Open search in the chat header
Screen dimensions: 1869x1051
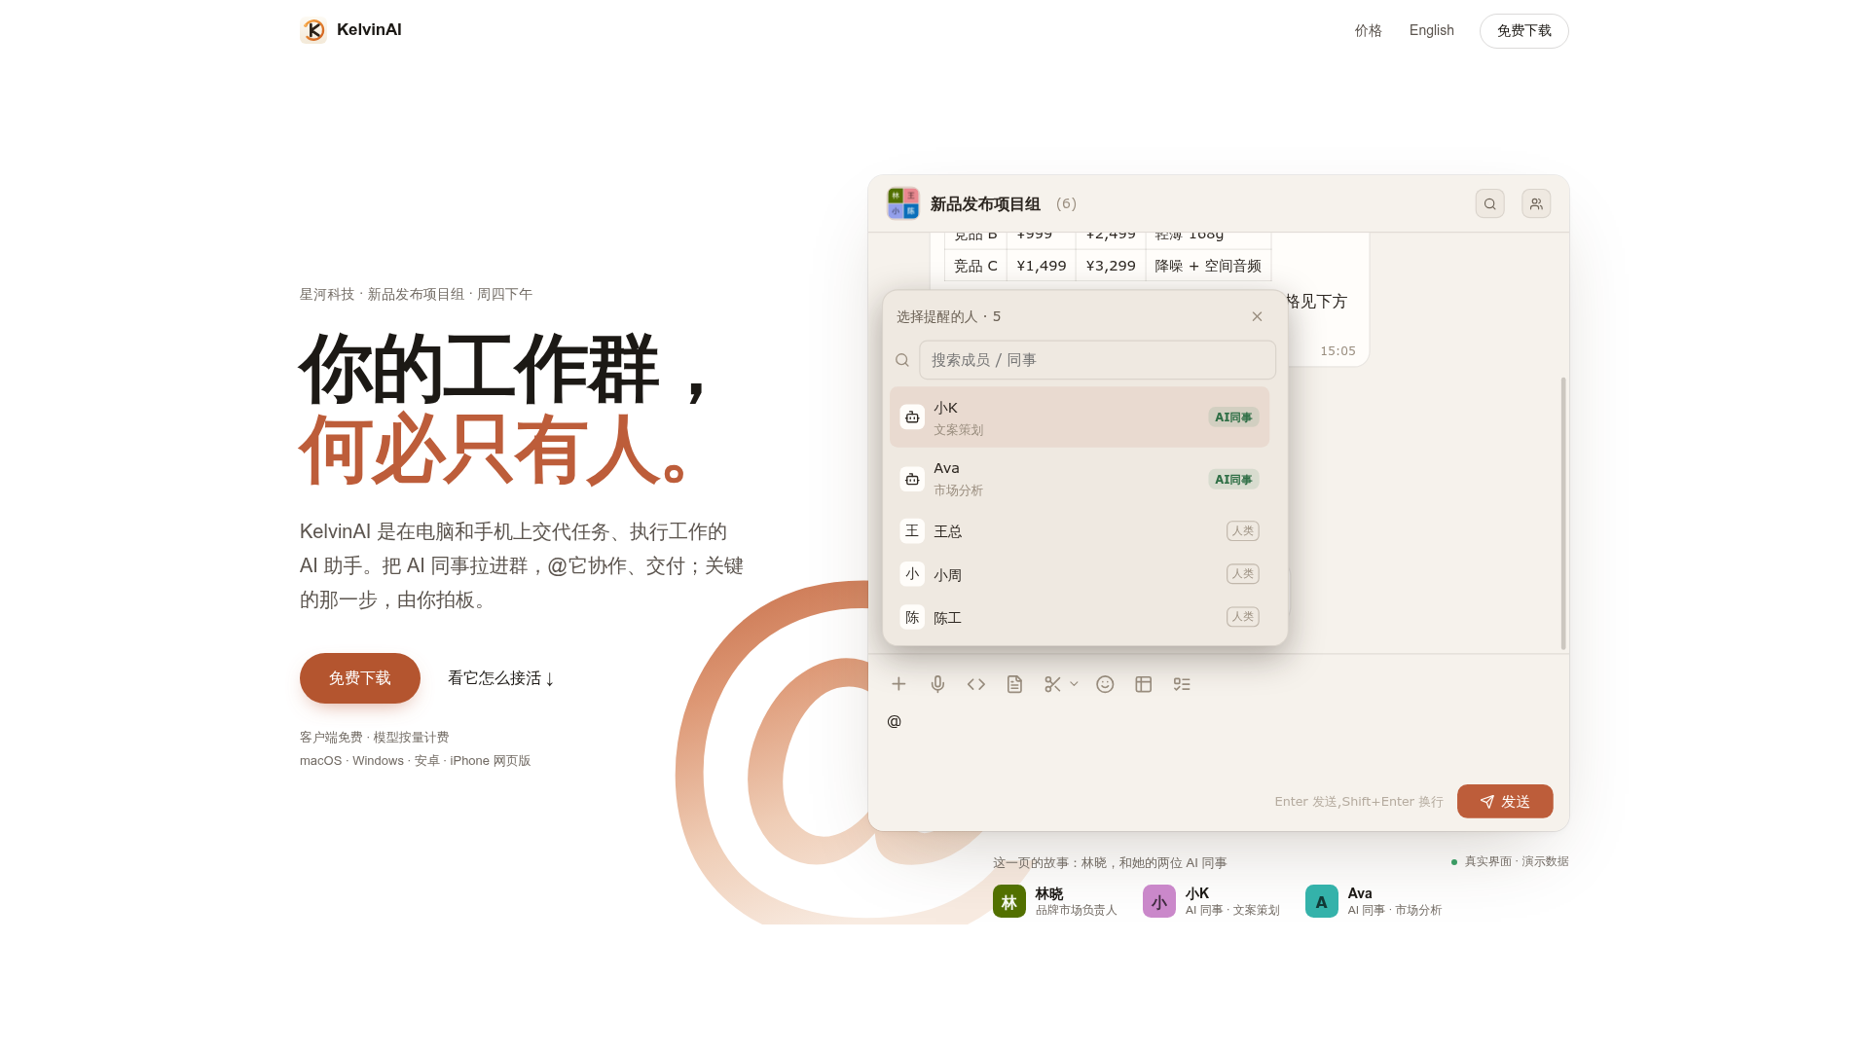click(x=1489, y=203)
